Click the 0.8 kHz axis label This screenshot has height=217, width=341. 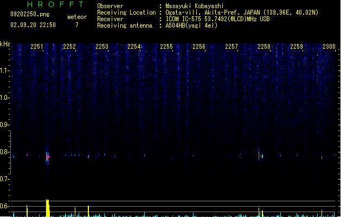[4, 152]
